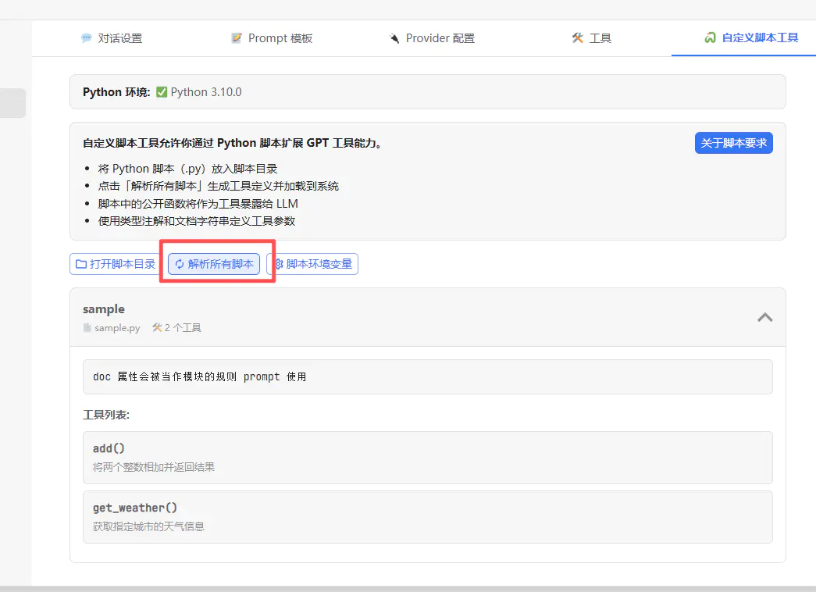Click the plug icon on Provider 配置 tab
The width and height of the screenshot is (816, 592).
[394, 38]
